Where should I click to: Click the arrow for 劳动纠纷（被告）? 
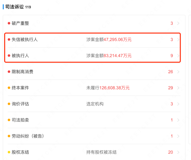(178, 136)
